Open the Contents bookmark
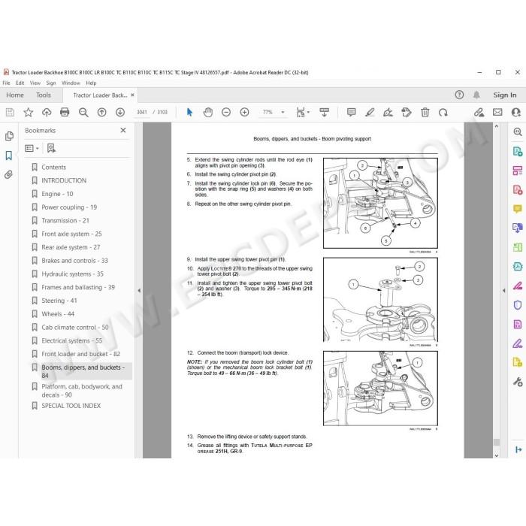This screenshot has width=526, height=526. point(53,167)
